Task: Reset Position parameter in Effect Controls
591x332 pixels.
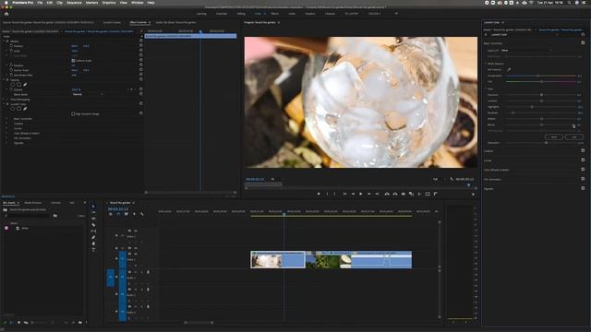Action: [141, 46]
